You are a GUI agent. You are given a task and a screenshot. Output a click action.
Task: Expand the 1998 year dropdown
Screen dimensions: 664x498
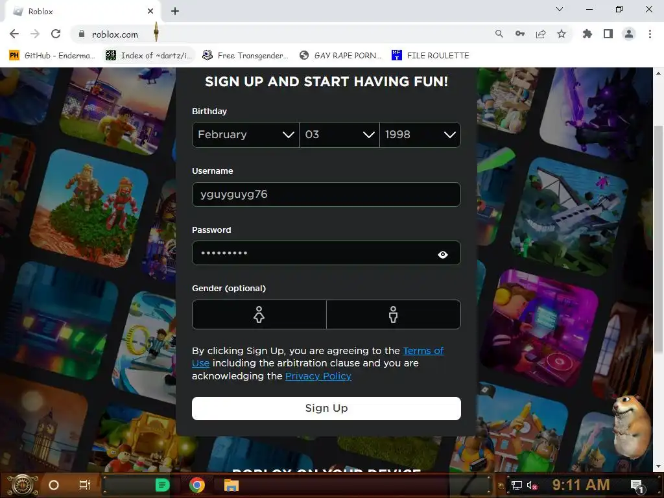[x=420, y=135]
